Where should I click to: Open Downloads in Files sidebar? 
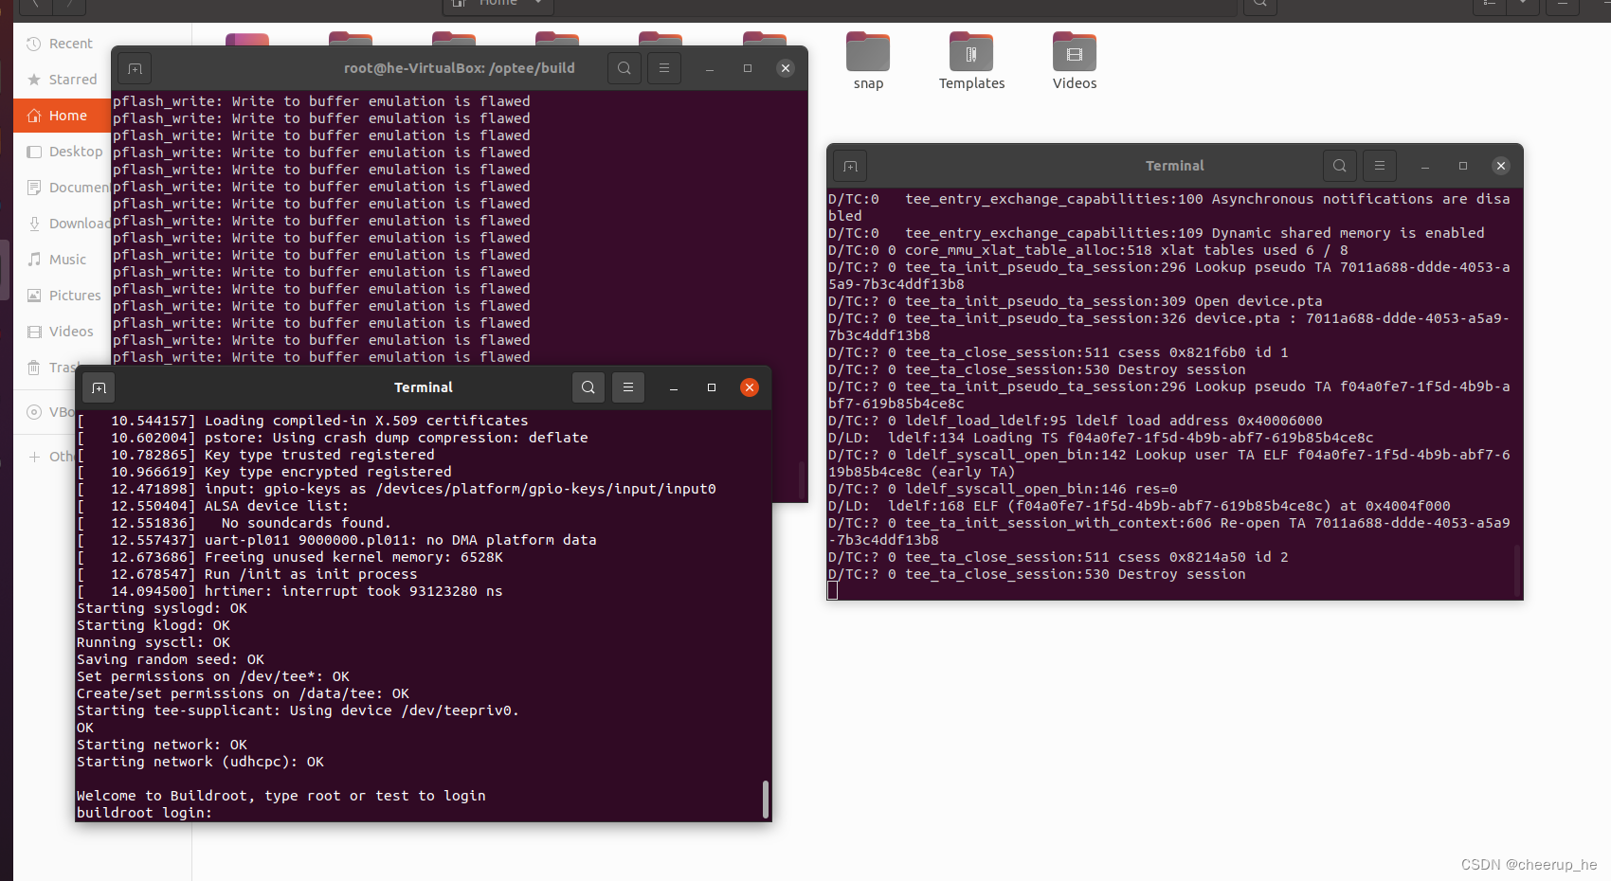coord(62,224)
